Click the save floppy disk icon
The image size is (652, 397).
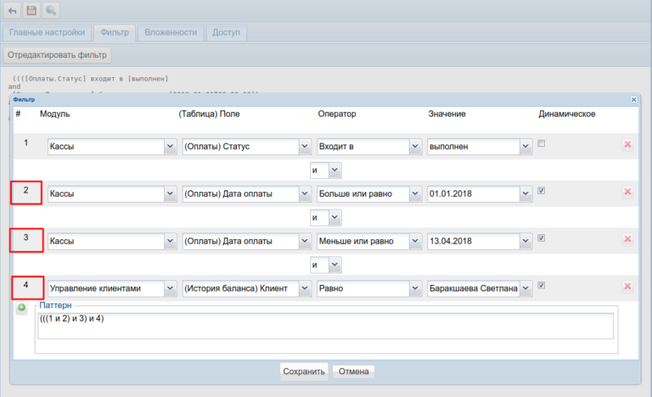pos(32,10)
